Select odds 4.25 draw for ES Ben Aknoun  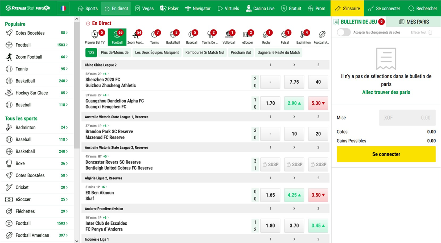294,195
